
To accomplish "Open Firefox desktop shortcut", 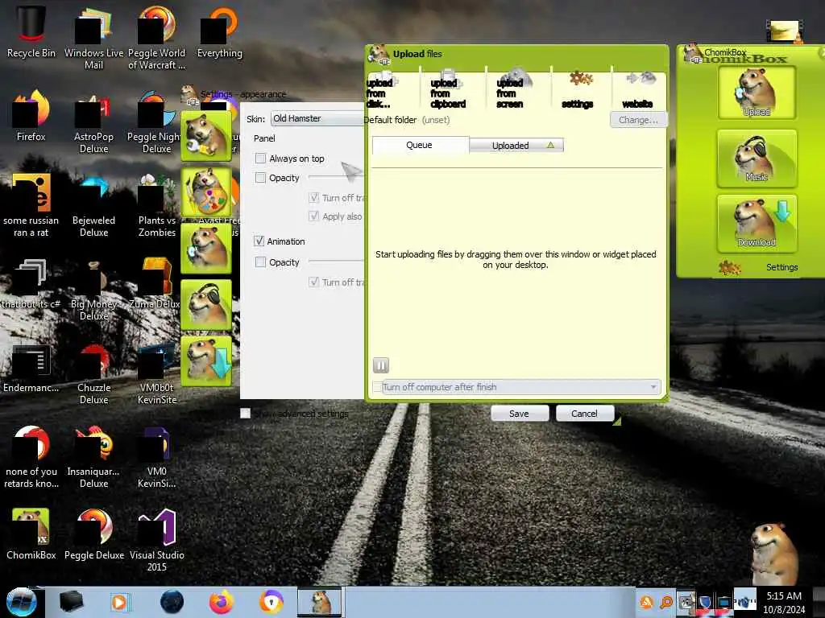I will pos(31,116).
